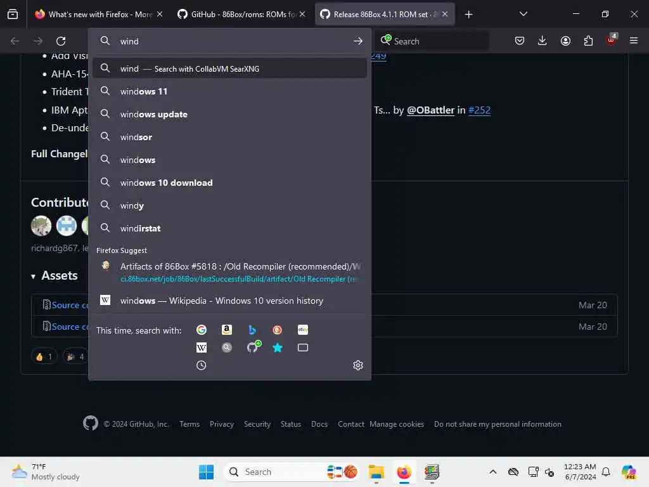Screen dimensions: 649x487
Task: Open Artifacts of 86Box #5818 suggestion
Action: point(229,272)
